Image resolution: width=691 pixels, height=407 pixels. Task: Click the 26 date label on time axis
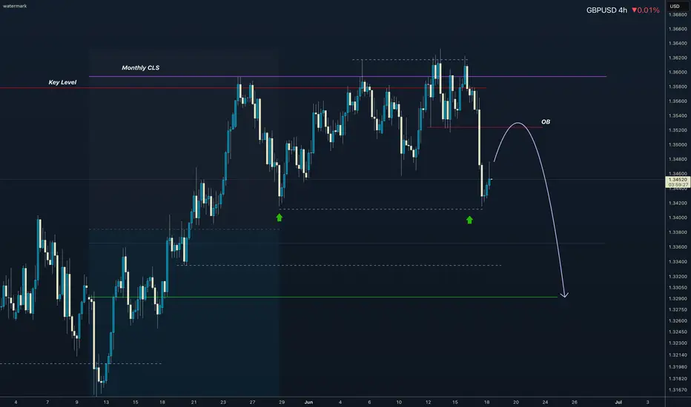[x=574, y=402]
